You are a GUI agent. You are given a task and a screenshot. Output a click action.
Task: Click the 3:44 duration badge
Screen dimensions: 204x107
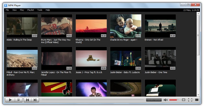138,68
